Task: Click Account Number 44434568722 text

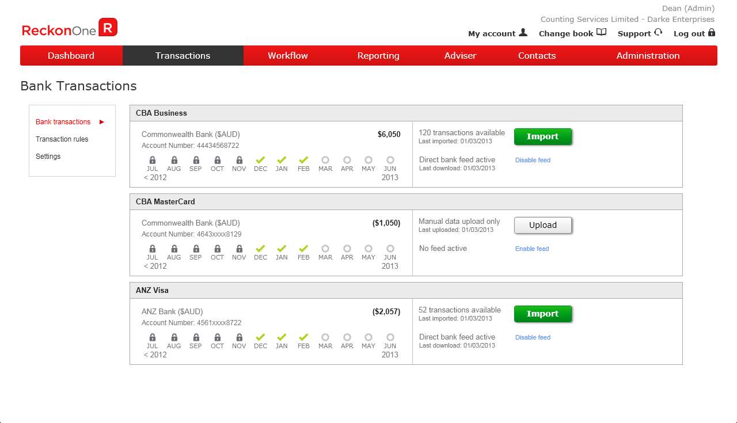Action: [190, 146]
